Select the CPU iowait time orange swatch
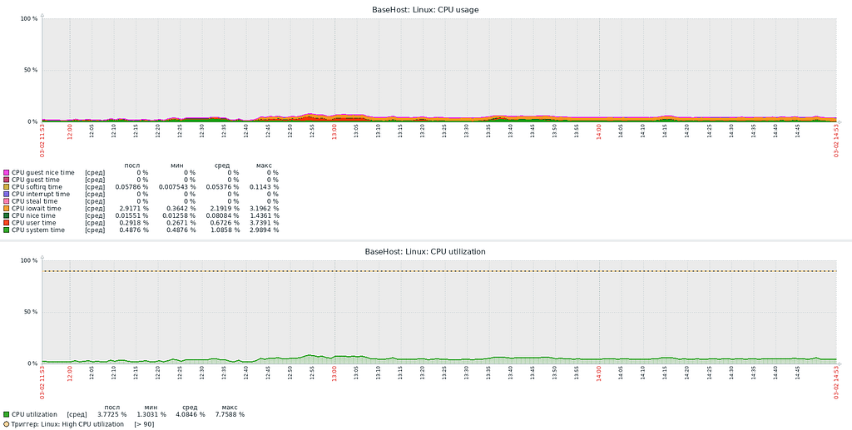 pyautogui.click(x=6, y=209)
